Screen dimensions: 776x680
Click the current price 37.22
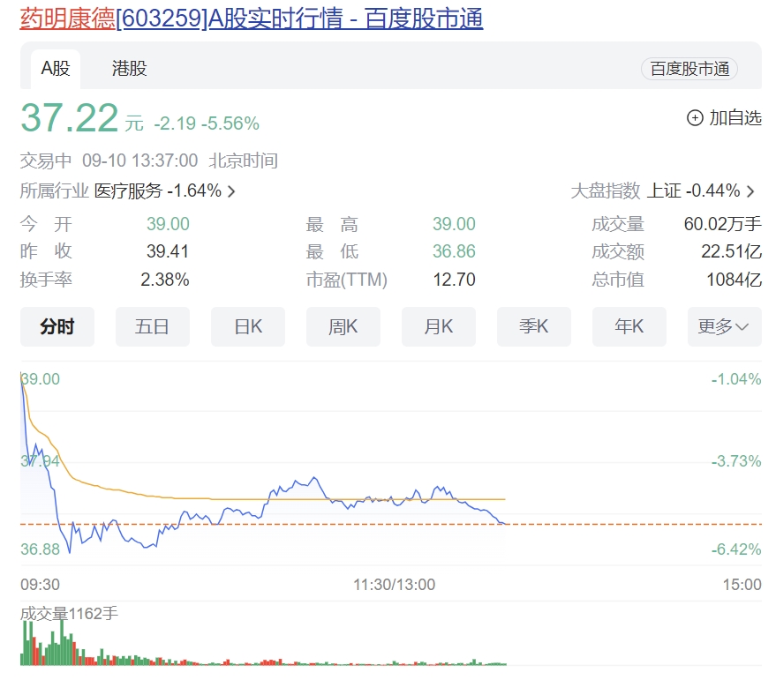(x=69, y=118)
